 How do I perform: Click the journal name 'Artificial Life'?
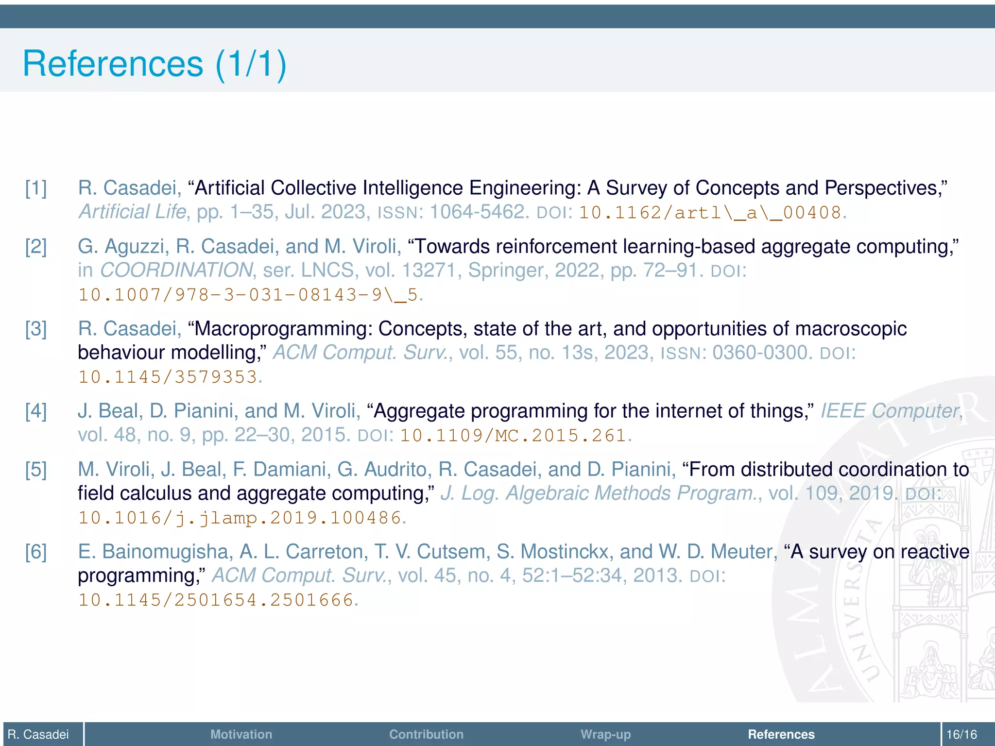(x=132, y=212)
